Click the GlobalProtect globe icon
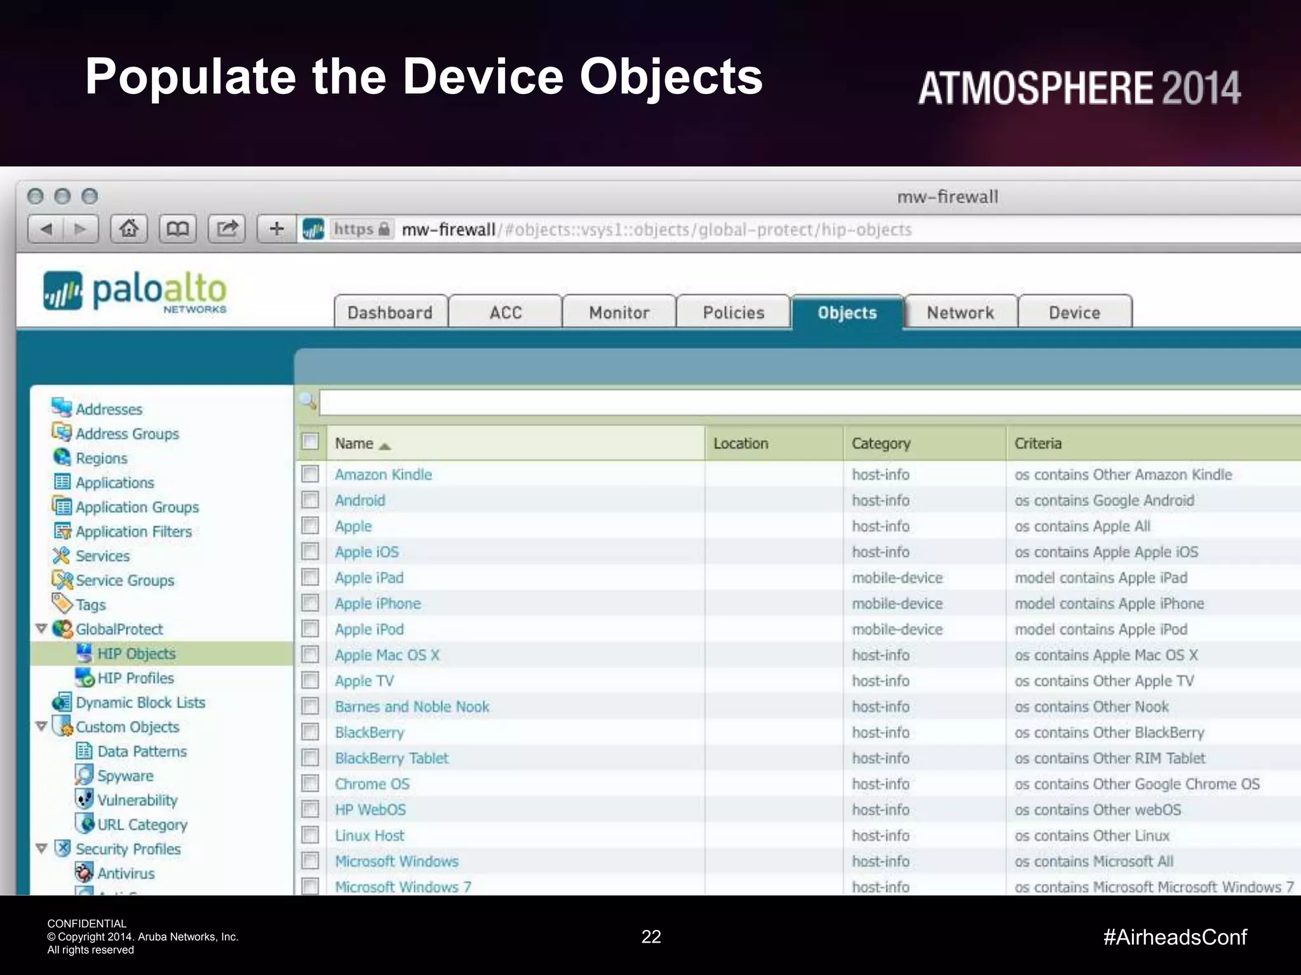 coord(62,628)
